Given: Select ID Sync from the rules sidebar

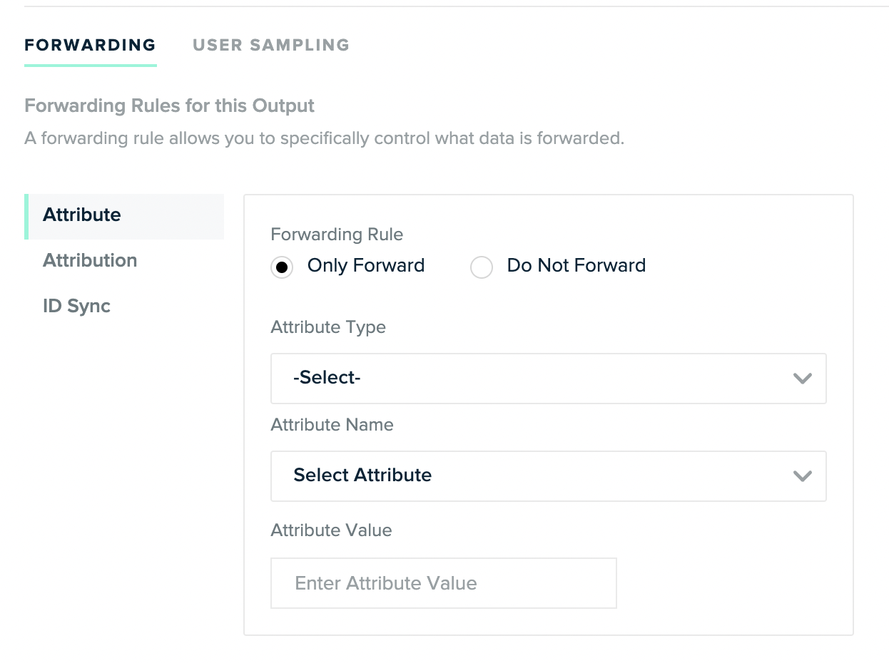Looking at the screenshot, I should point(76,306).
